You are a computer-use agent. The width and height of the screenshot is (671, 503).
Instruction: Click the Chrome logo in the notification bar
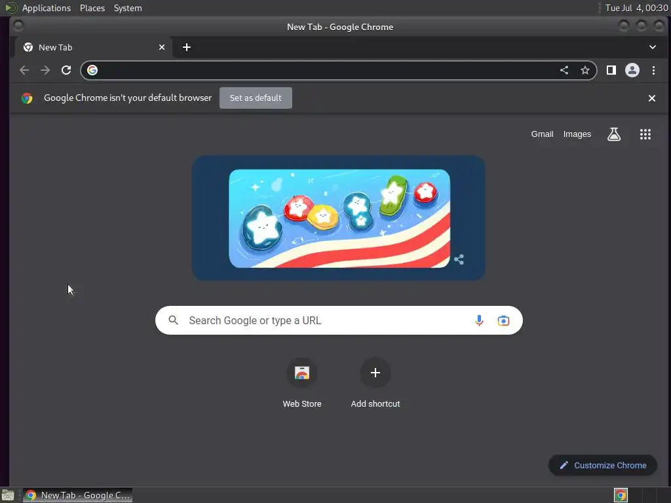[x=27, y=98]
